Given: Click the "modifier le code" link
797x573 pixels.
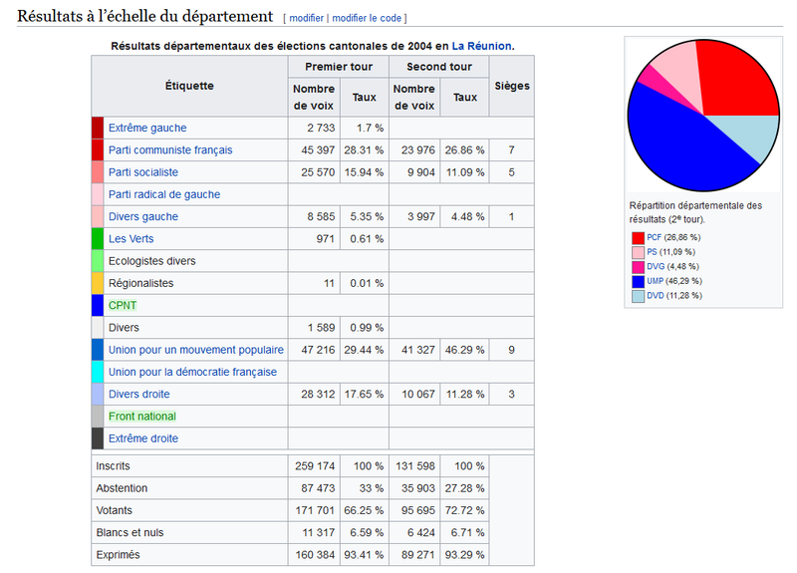Looking at the screenshot, I should [367, 18].
